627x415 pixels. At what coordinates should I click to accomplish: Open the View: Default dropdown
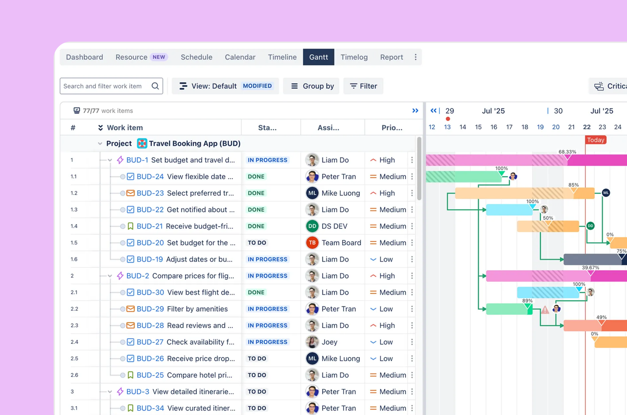(x=214, y=86)
